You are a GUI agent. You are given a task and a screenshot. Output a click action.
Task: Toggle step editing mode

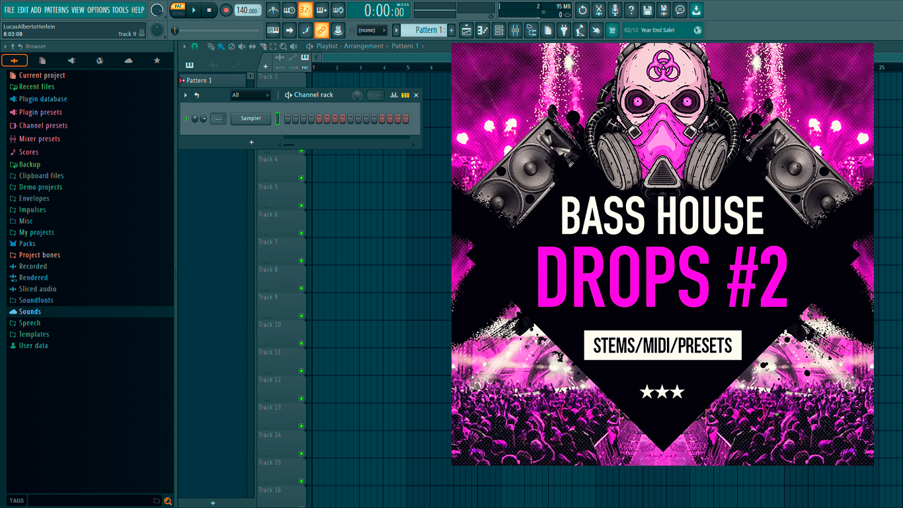pos(305,30)
